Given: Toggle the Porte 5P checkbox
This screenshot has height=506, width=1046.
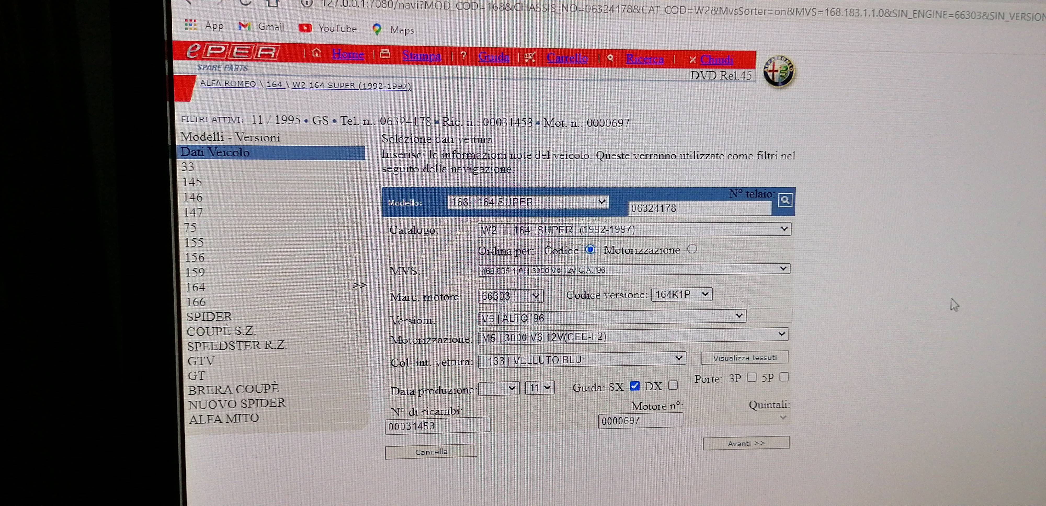Looking at the screenshot, I should (x=784, y=377).
